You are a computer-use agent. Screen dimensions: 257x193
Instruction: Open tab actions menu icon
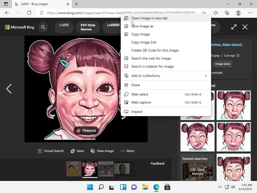click(x=6, y=4)
